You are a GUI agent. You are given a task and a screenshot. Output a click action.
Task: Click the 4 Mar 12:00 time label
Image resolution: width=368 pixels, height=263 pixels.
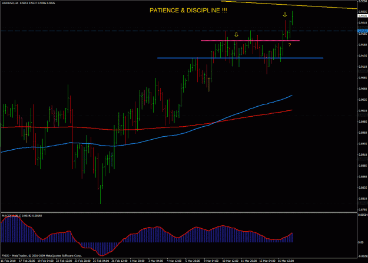point(175,261)
